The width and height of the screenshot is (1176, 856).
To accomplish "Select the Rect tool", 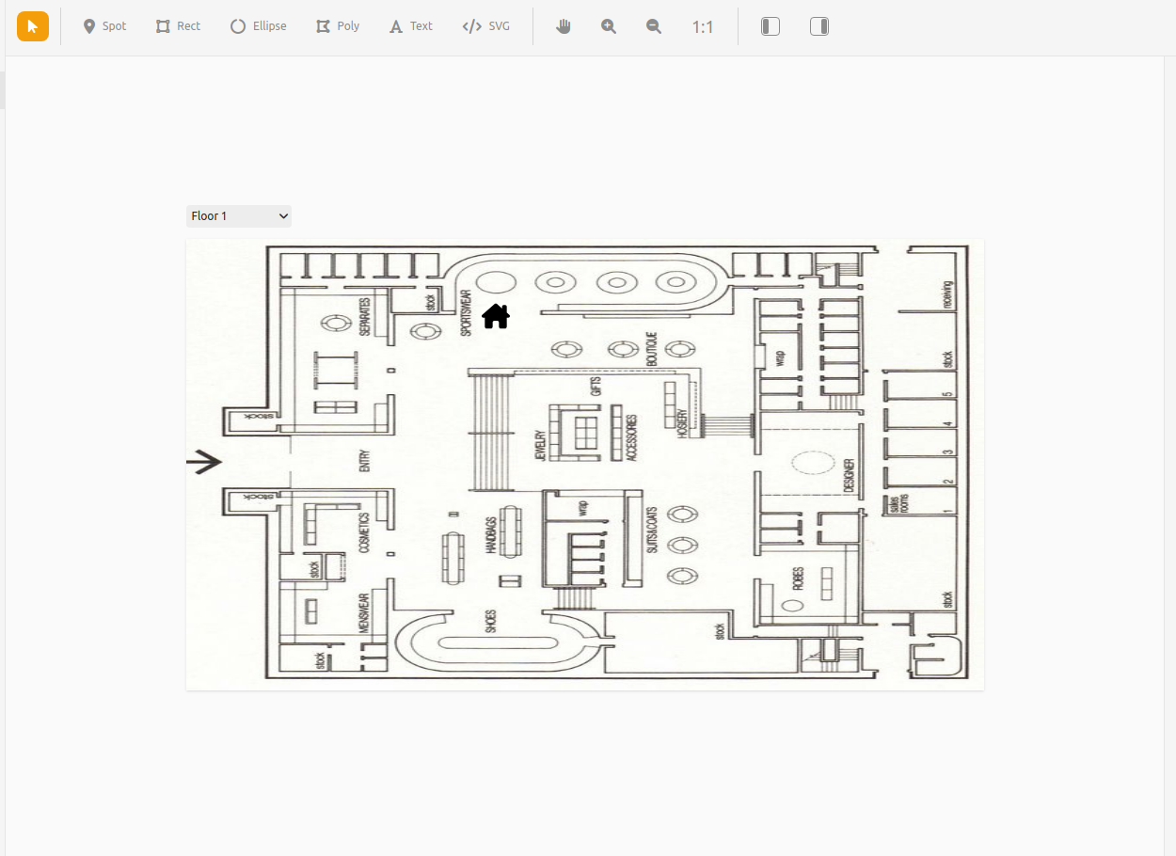I will (177, 25).
